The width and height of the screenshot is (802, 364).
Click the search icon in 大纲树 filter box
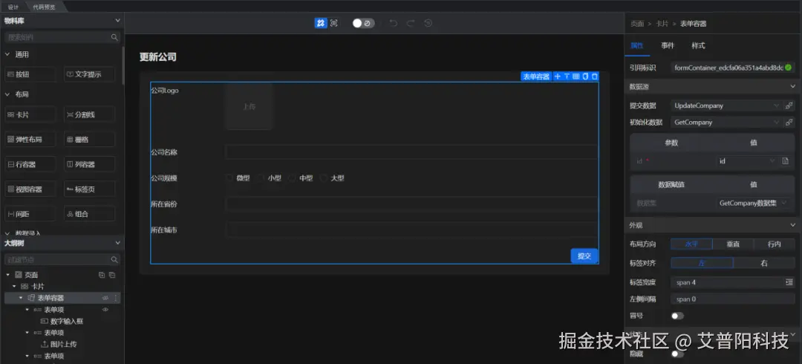(114, 259)
